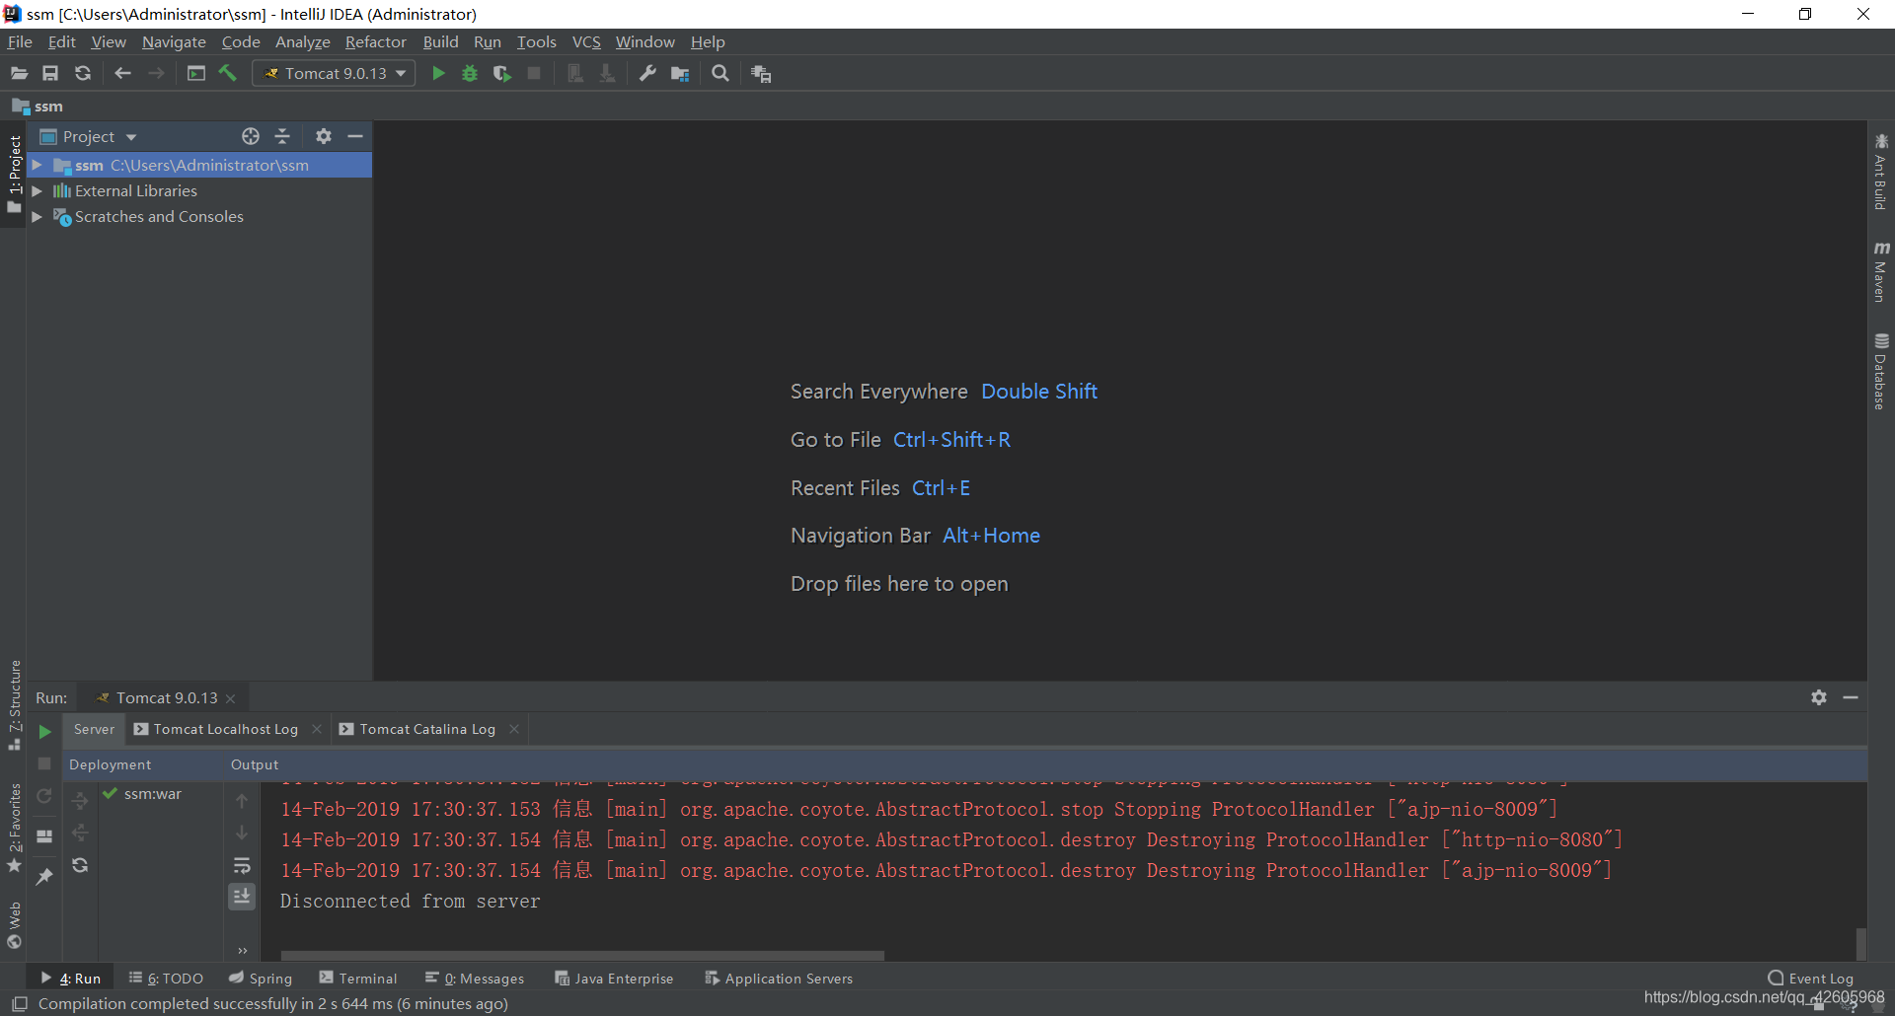Open Run panel gear options
1895x1016 pixels.
pyautogui.click(x=1819, y=697)
